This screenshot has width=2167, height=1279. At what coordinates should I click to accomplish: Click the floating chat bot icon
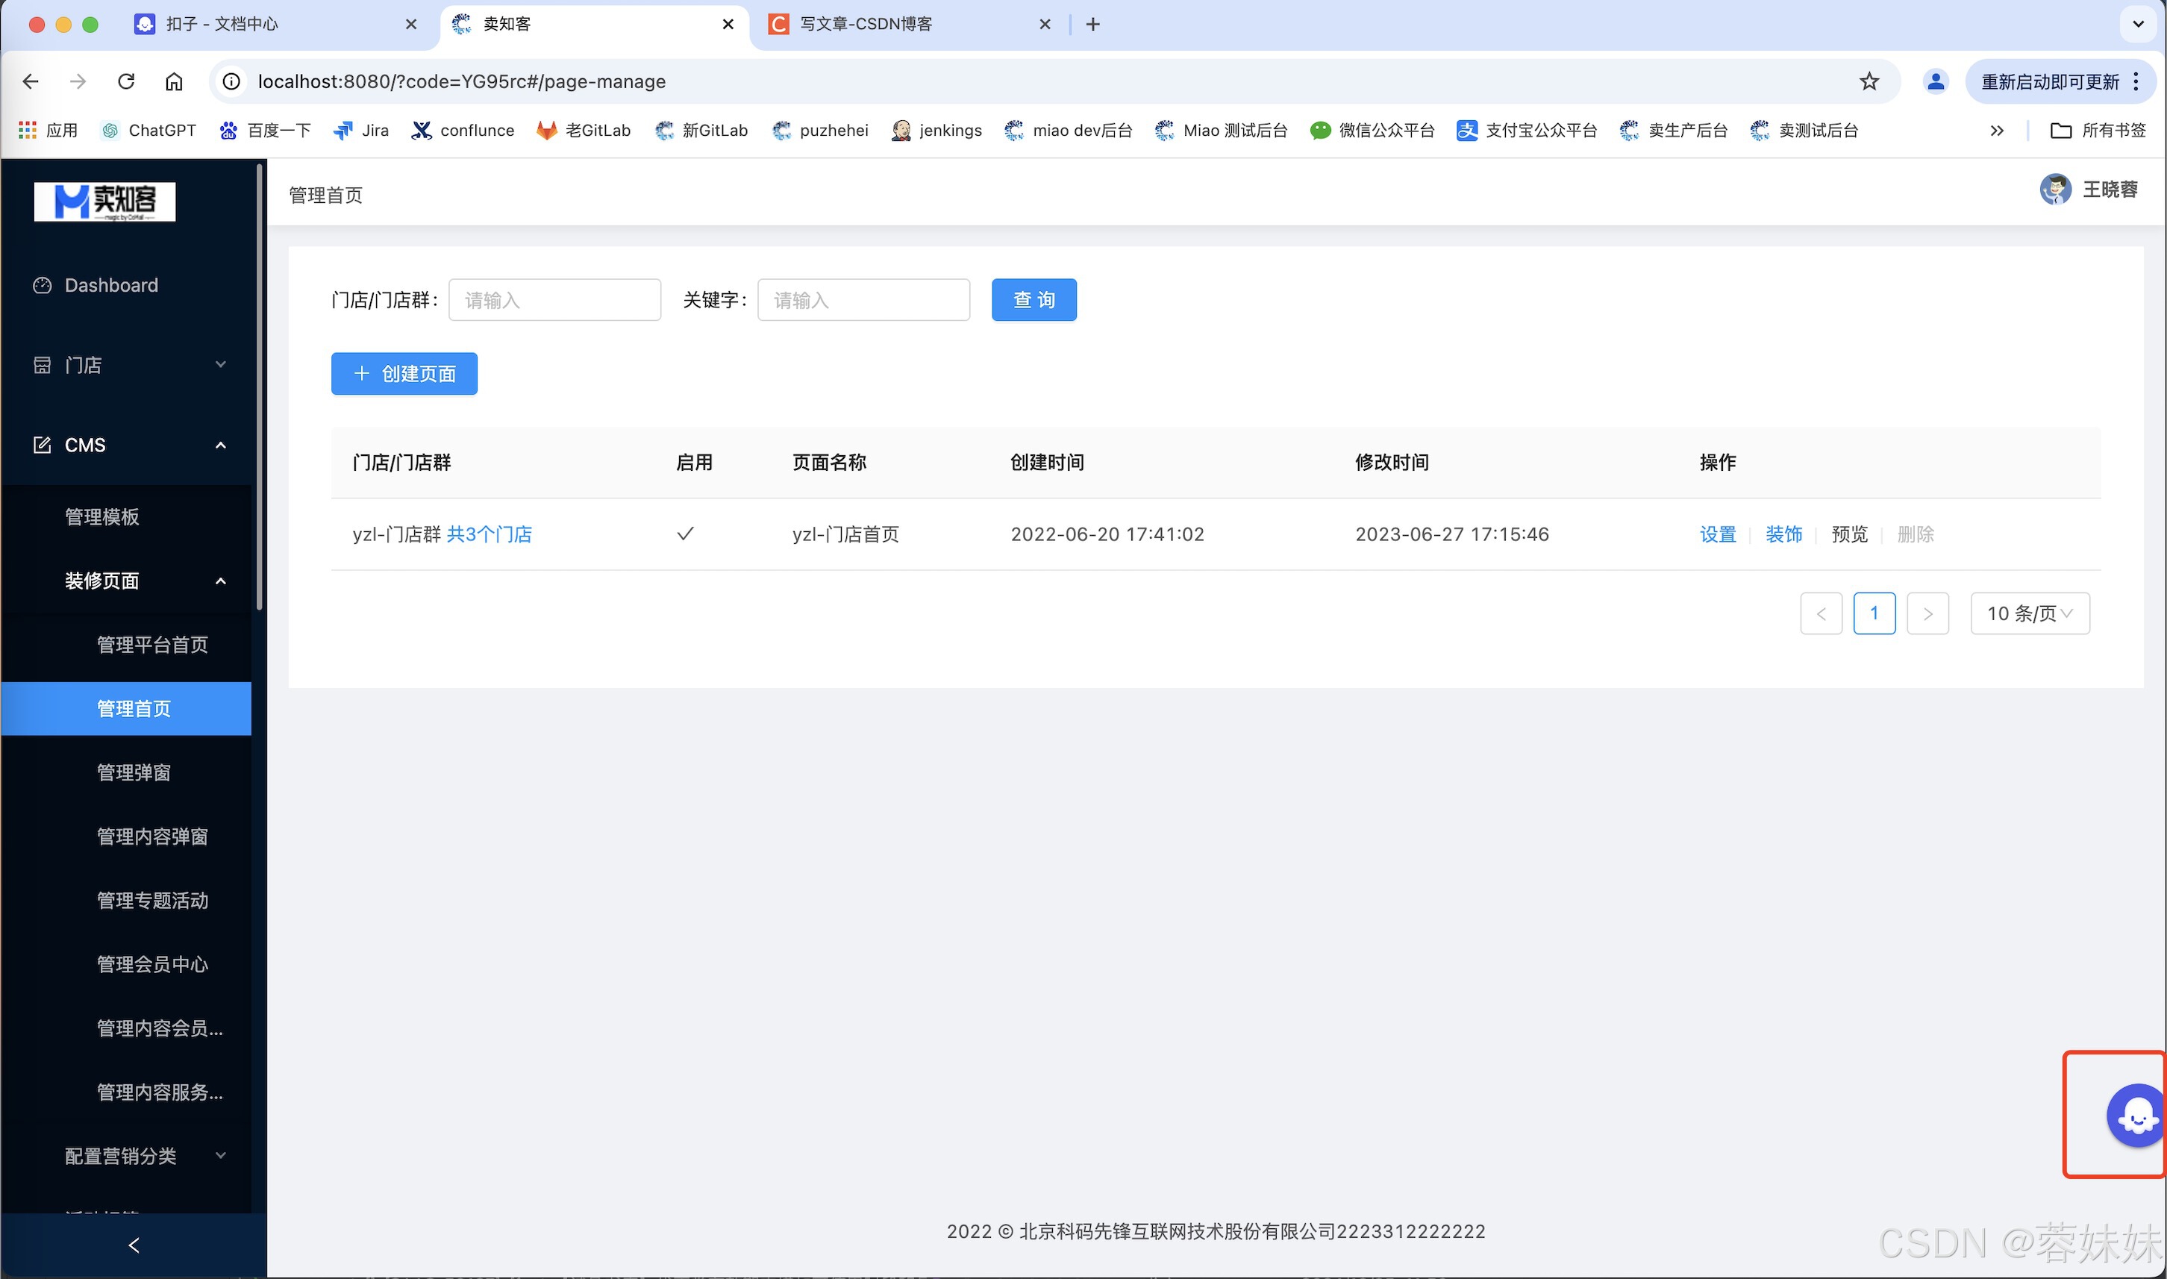[x=2137, y=1116]
